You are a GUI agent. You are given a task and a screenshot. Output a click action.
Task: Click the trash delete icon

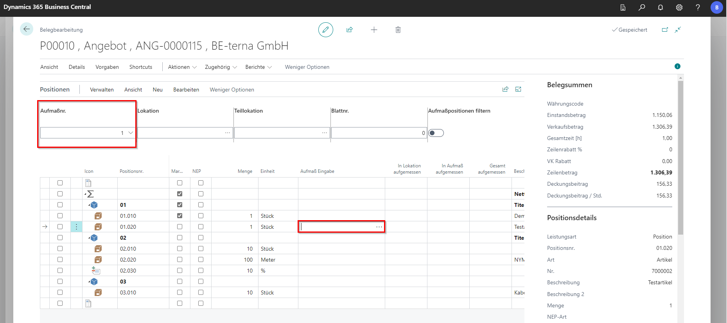(x=398, y=30)
